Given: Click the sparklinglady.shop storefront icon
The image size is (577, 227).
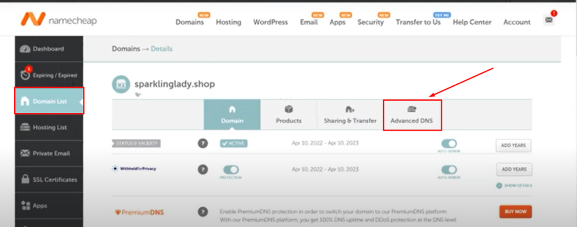Looking at the screenshot, I should click(x=121, y=84).
